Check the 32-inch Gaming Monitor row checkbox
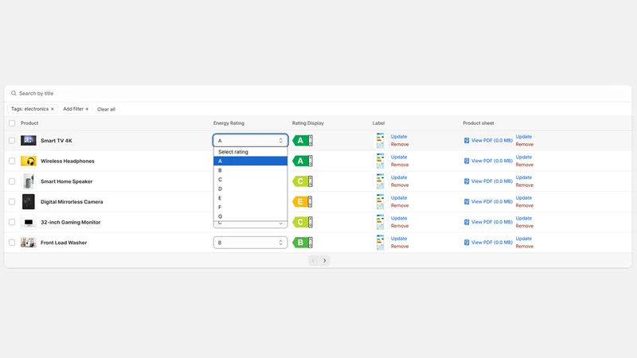The width and height of the screenshot is (637, 358). point(12,222)
